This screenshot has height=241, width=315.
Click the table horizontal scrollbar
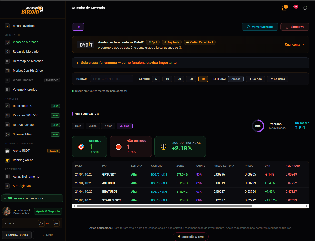[164, 206]
